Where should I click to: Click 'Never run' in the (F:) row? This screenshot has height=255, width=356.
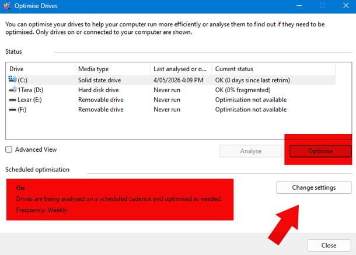click(x=167, y=110)
